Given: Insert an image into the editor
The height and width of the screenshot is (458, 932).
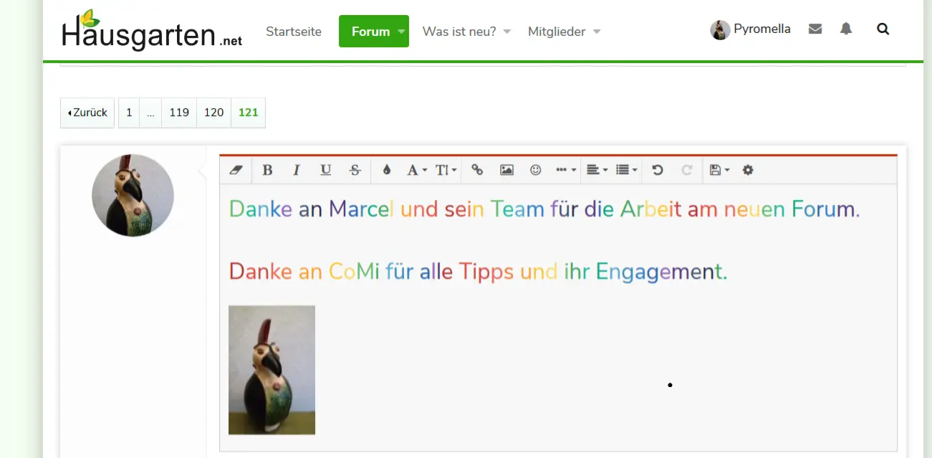Looking at the screenshot, I should [x=507, y=170].
